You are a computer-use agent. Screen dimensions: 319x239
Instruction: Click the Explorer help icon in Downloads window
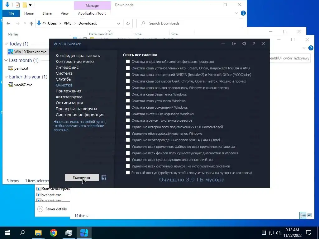pos(243,13)
